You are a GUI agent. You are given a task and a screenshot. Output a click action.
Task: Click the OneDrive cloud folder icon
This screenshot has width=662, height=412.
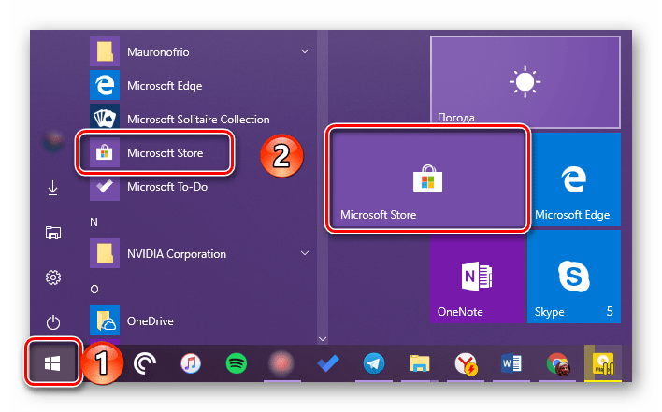tap(105, 321)
